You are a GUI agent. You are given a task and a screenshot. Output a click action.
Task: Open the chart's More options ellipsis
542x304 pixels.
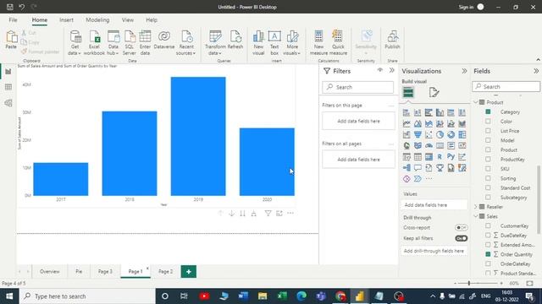(290, 214)
